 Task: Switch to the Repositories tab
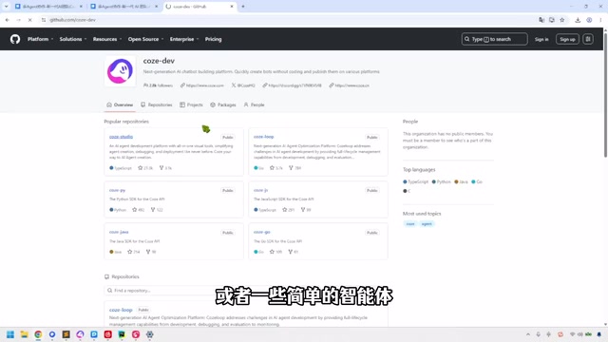tap(156, 104)
